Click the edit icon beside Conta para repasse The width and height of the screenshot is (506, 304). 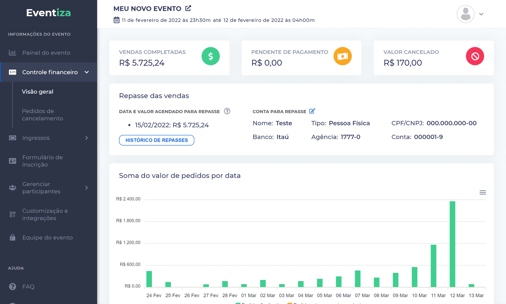(x=312, y=111)
